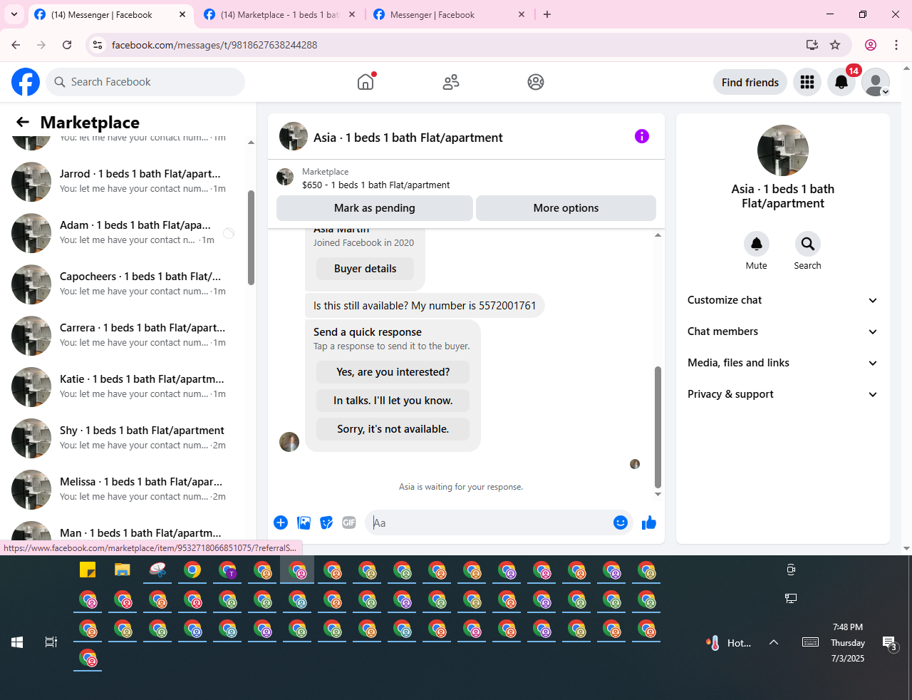Open Adam conversation in chat list
The image size is (912, 700).
[x=125, y=233]
